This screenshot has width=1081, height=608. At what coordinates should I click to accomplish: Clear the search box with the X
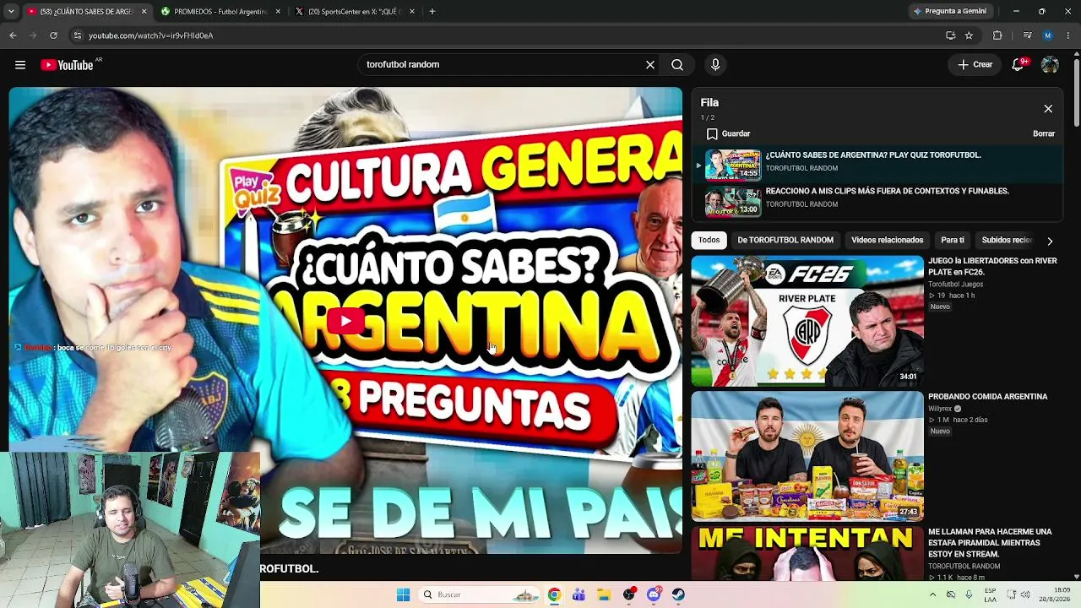click(x=650, y=65)
